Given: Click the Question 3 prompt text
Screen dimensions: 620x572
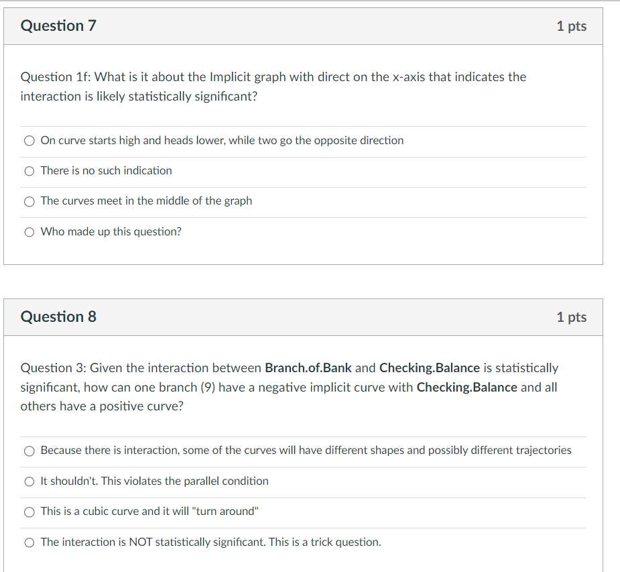Looking at the screenshot, I should point(287,387).
